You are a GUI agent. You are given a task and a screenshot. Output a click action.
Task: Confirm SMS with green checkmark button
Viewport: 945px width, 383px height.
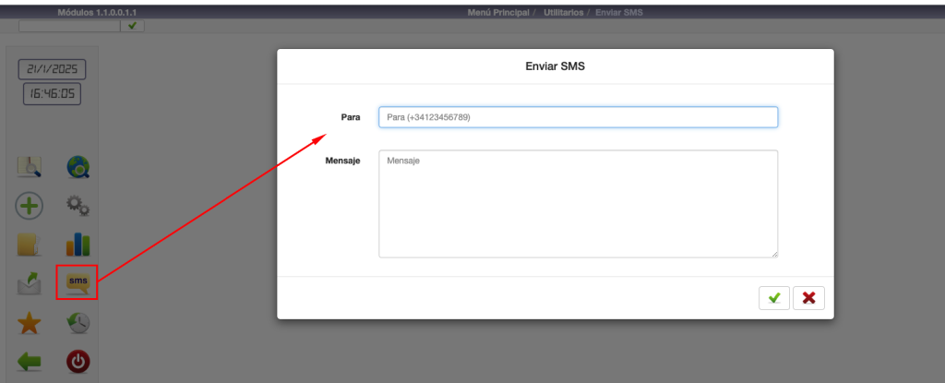point(774,297)
